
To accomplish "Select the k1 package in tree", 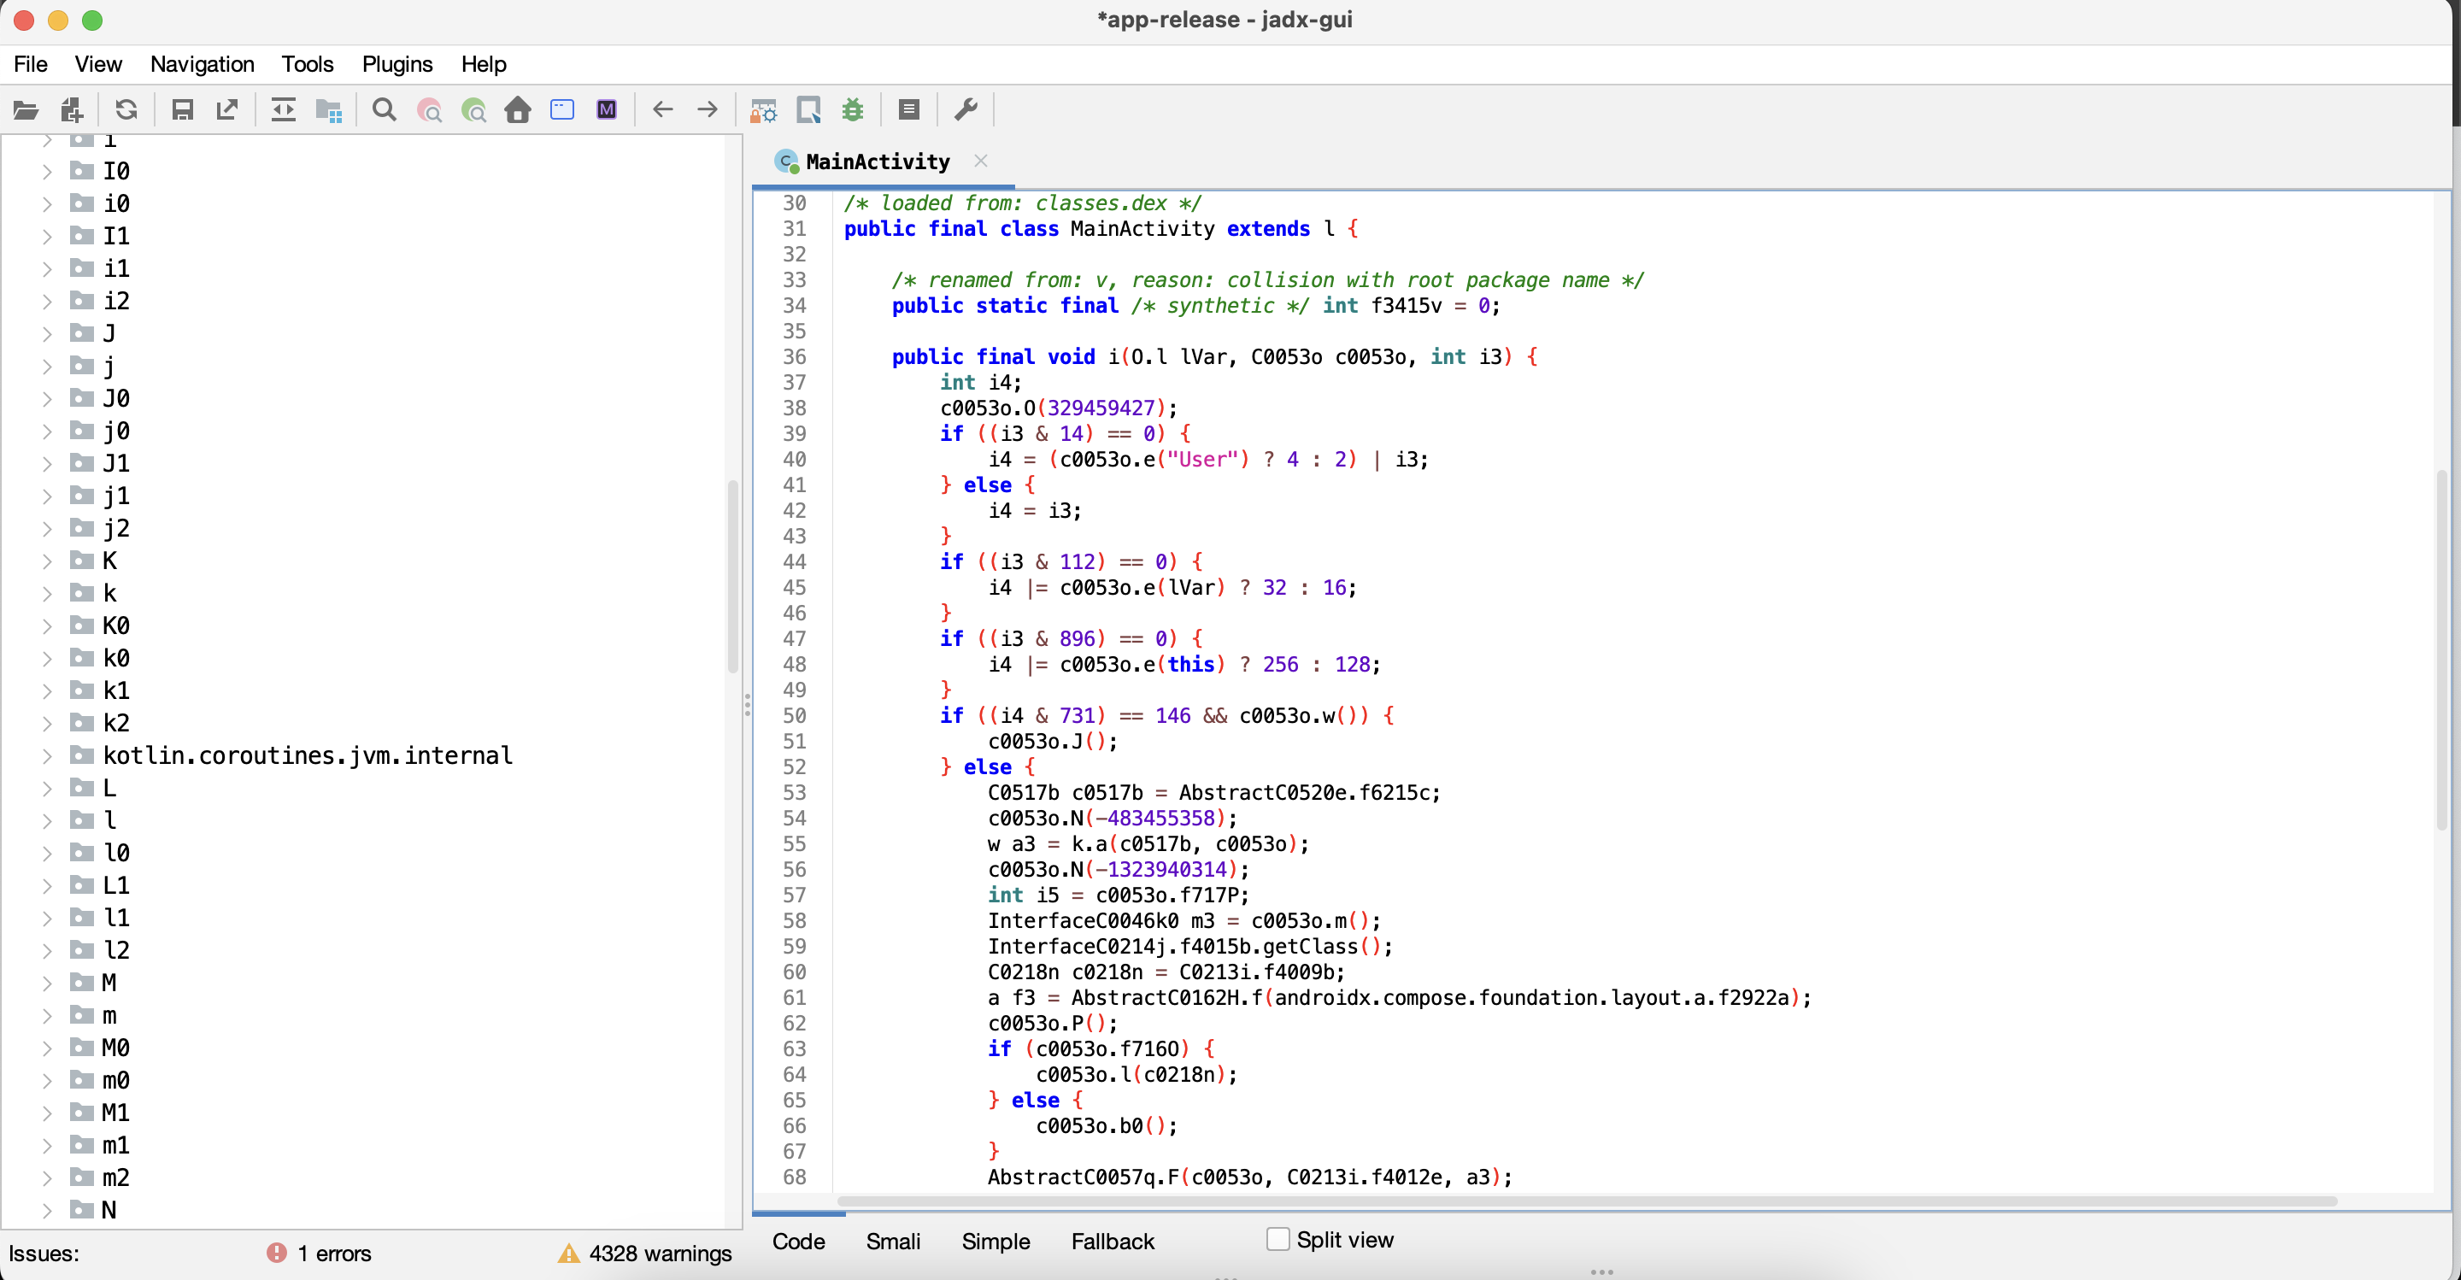I will coord(115,690).
